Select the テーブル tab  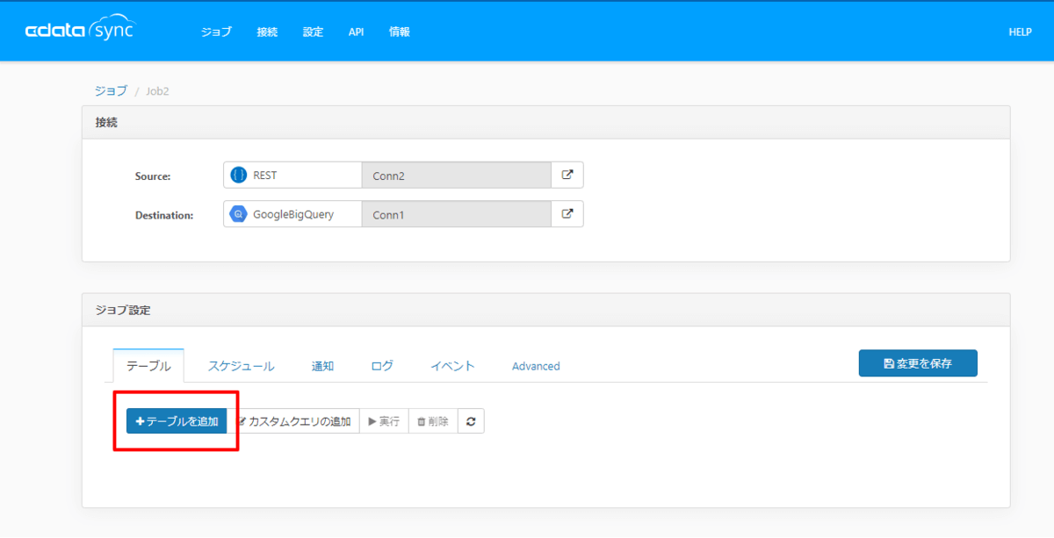coord(148,366)
